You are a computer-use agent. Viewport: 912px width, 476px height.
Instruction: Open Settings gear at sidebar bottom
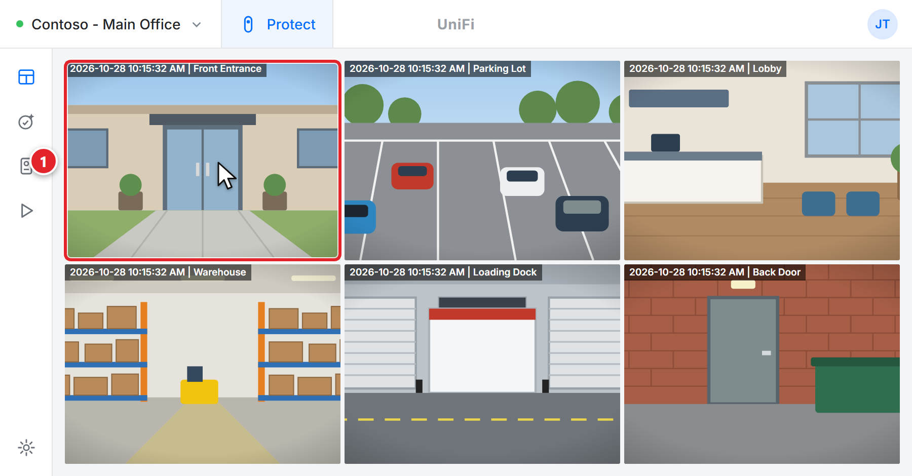pos(26,448)
